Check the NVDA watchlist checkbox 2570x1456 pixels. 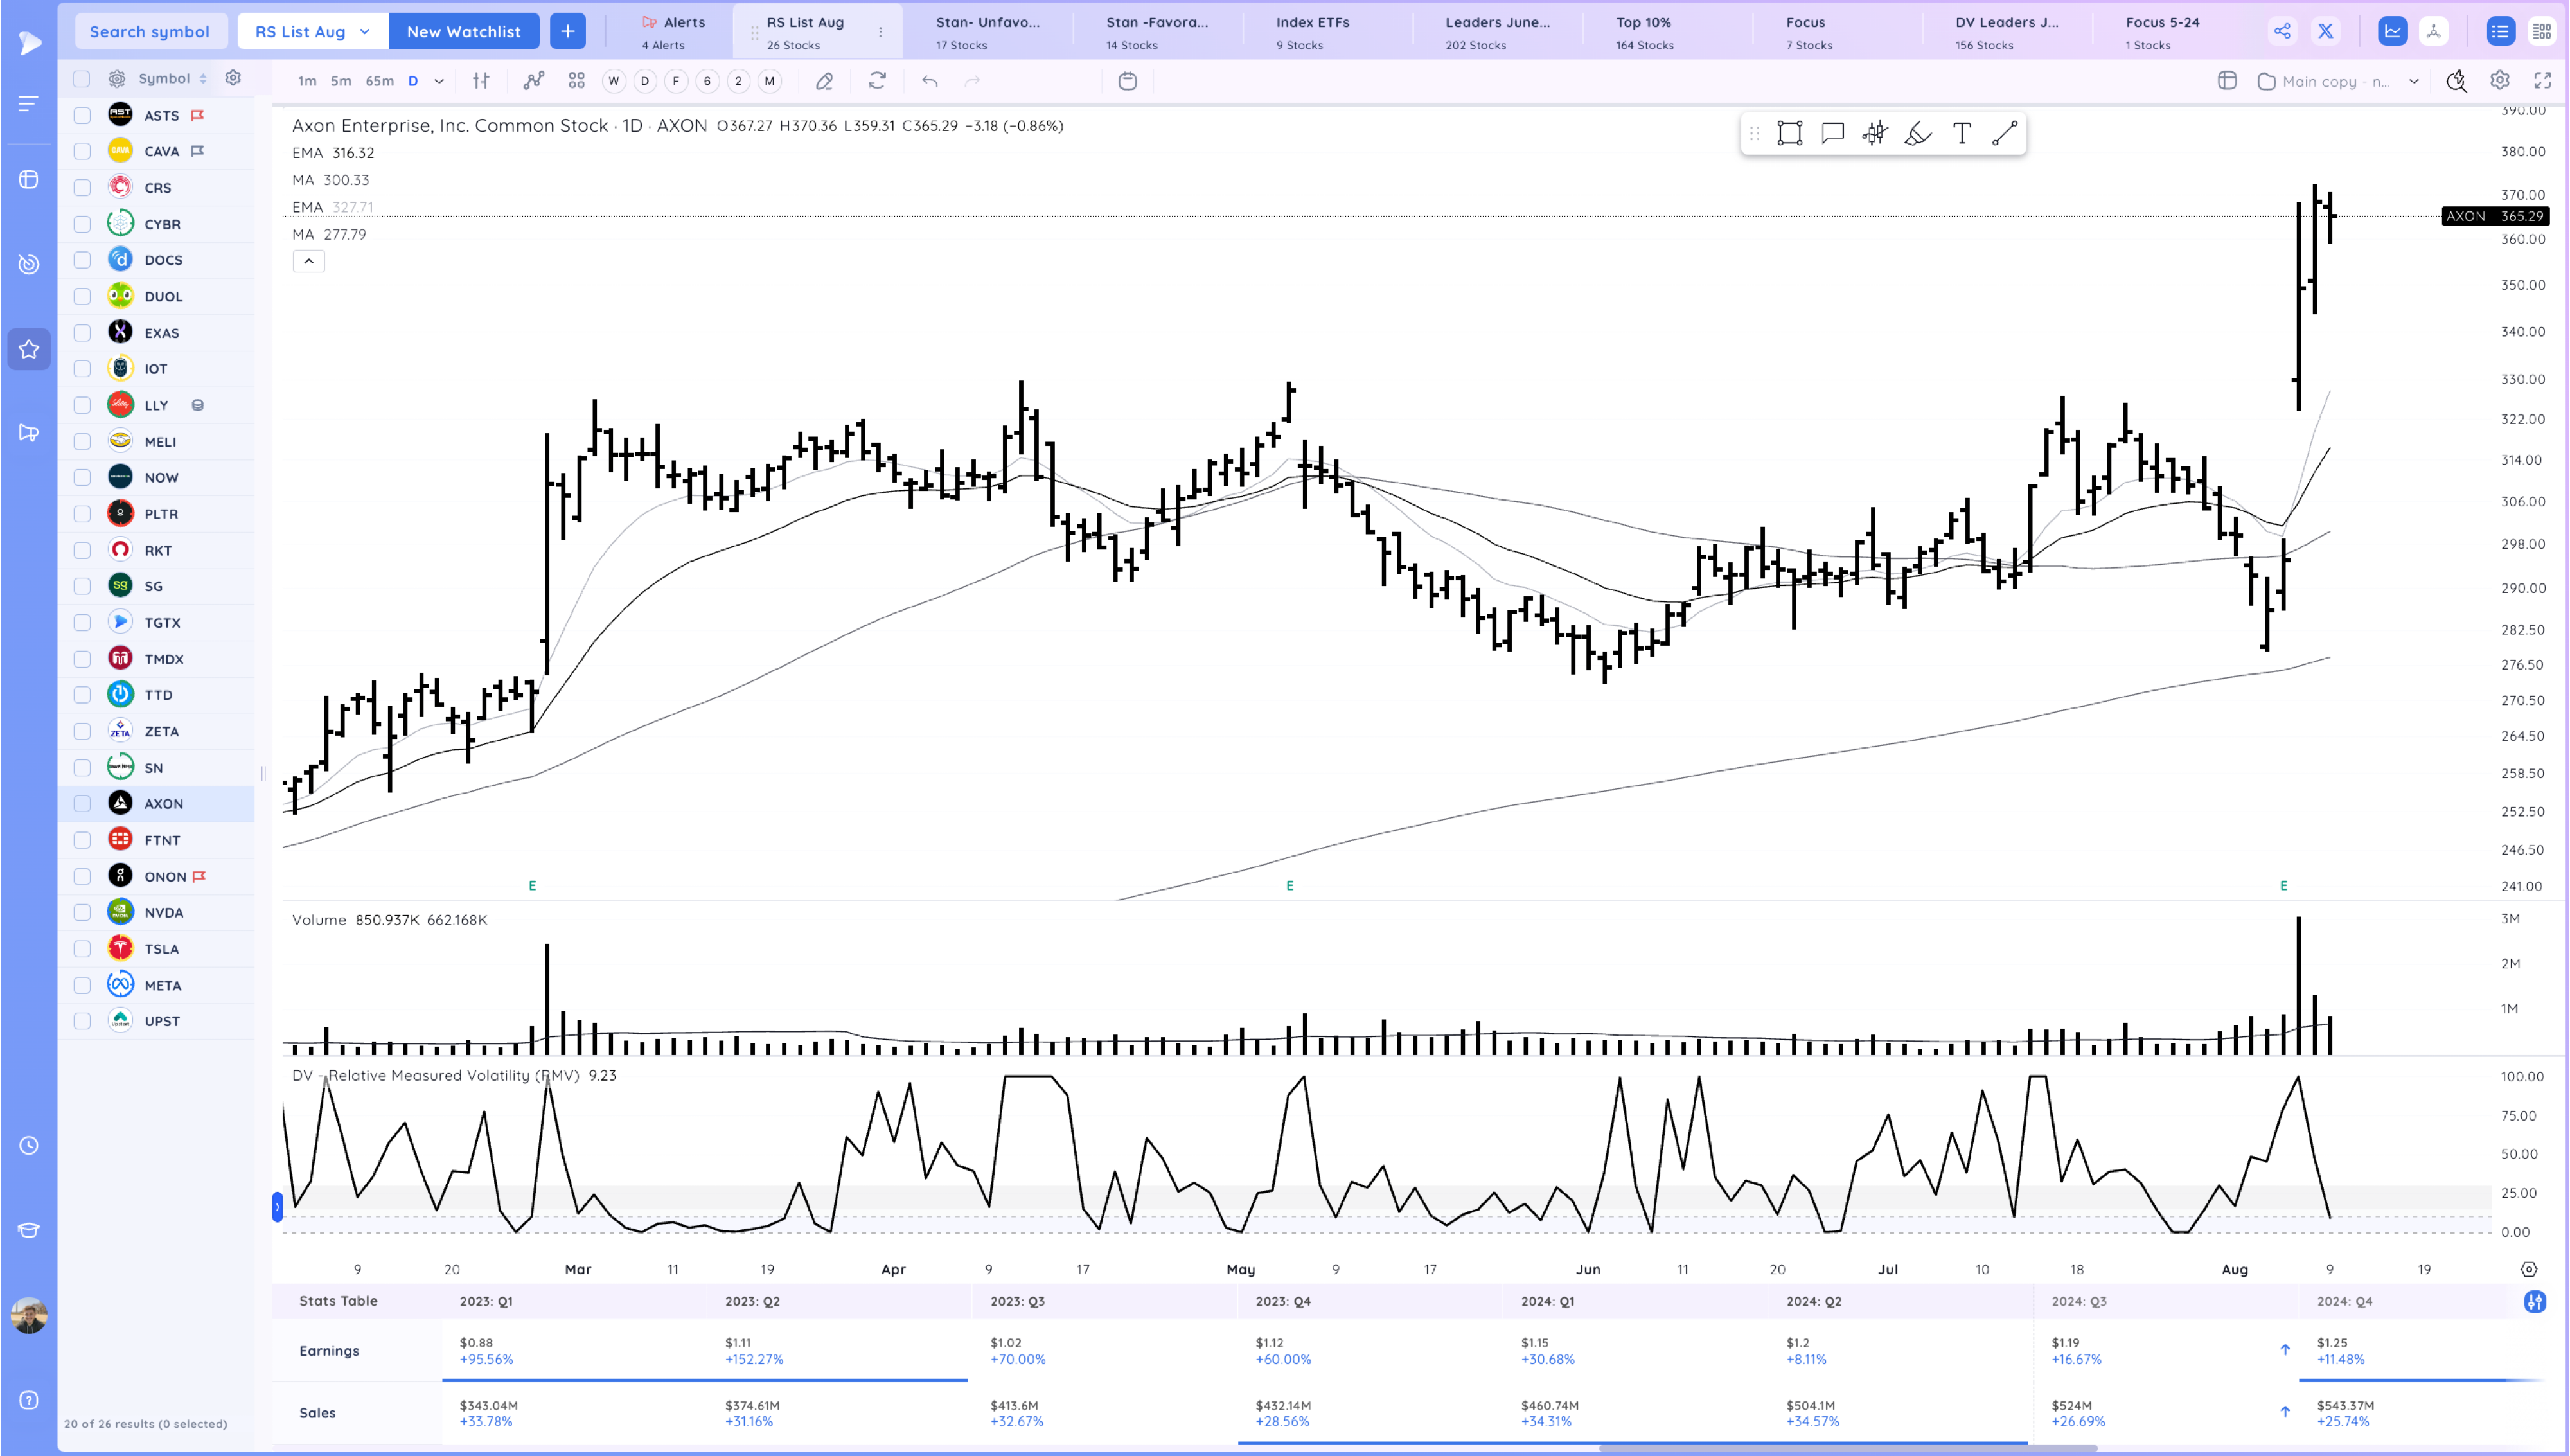[x=82, y=912]
